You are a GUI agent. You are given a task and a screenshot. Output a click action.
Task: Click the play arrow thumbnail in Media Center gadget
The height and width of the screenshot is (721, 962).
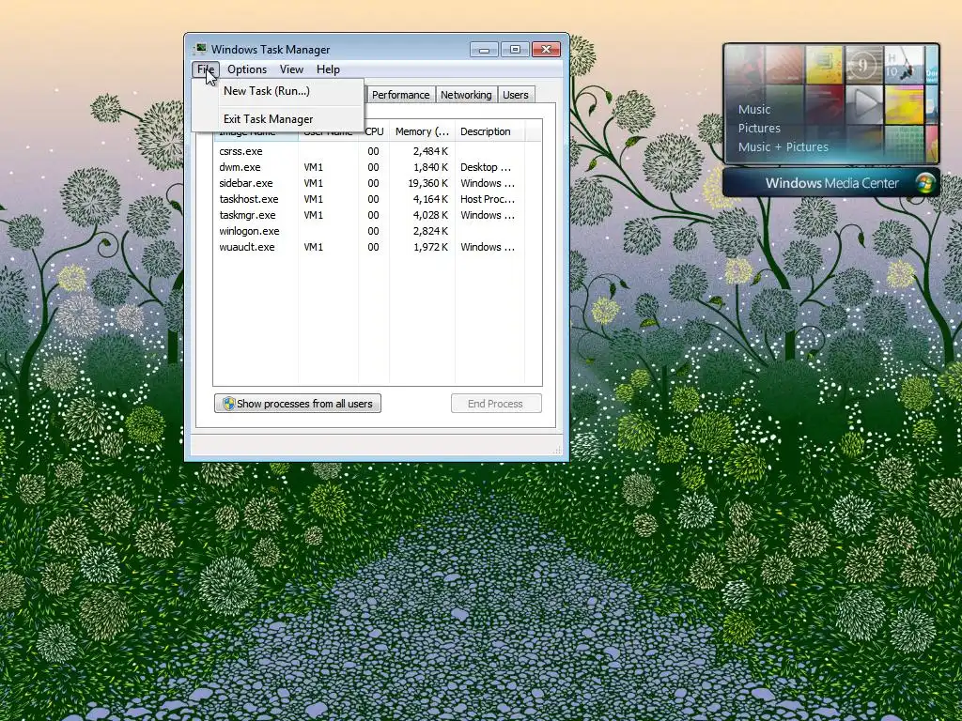point(864,104)
